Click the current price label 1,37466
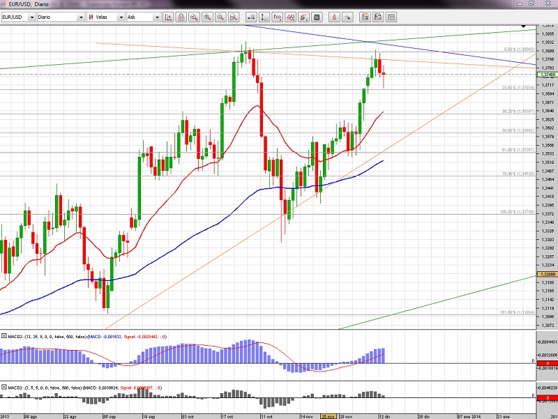The width and height of the screenshot is (558, 419). click(547, 74)
